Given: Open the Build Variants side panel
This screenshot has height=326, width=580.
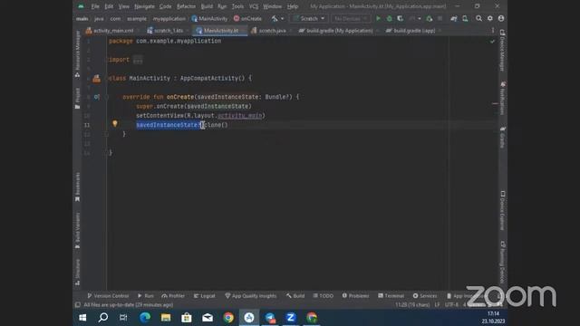Looking at the screenshot, I should [77, 230].
